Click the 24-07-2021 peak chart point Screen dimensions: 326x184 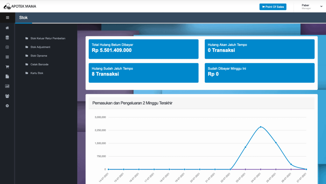coord(261,127)
